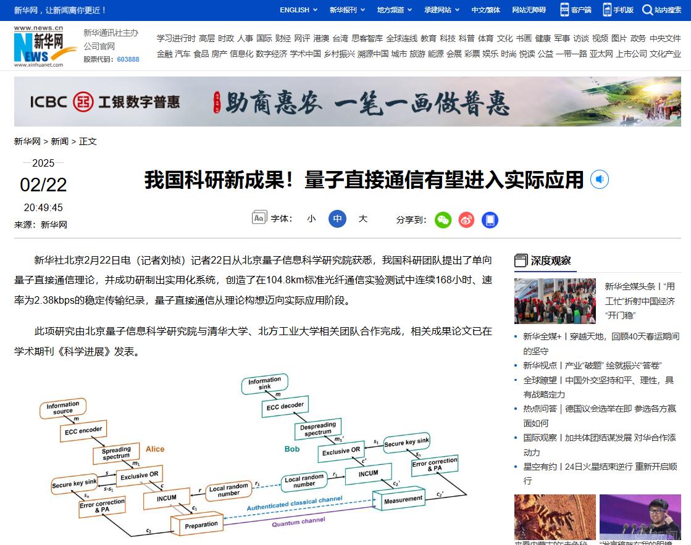Open the 科技 navigation section
This screenshot has height=545, width=691.
coord(447,38)
